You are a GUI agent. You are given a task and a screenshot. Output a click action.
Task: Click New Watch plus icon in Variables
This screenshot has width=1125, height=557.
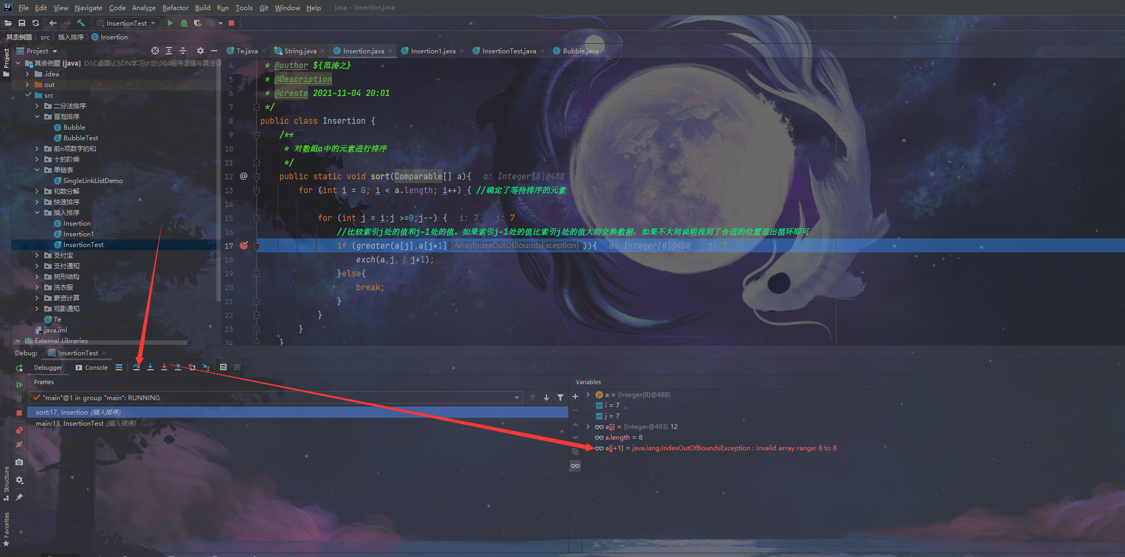575,396
